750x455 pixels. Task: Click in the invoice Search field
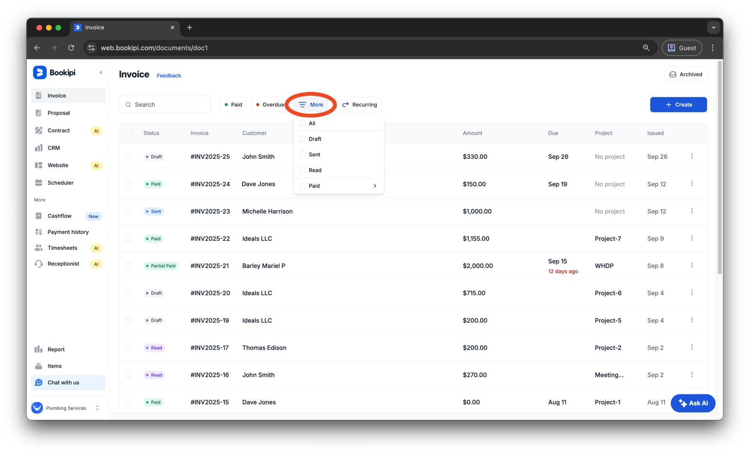(165, 105)
